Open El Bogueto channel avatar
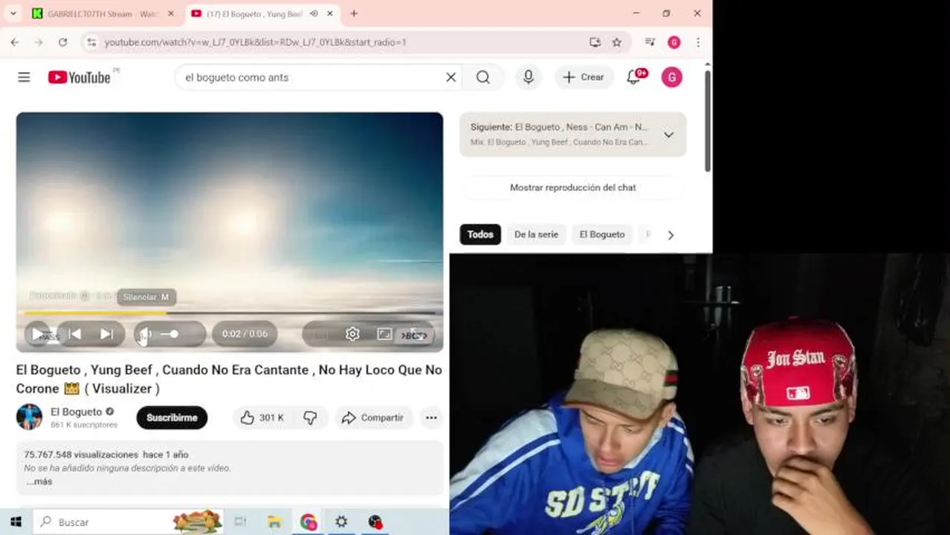 pos(29,417)
